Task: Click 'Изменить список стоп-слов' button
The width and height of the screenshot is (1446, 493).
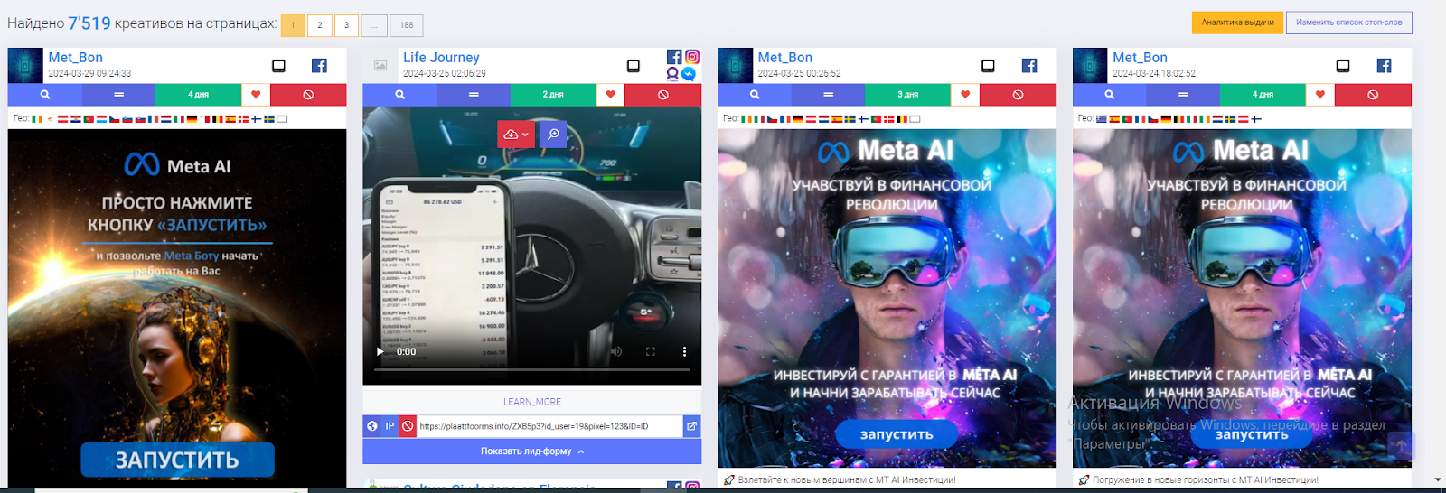Action: [1348, 23]
